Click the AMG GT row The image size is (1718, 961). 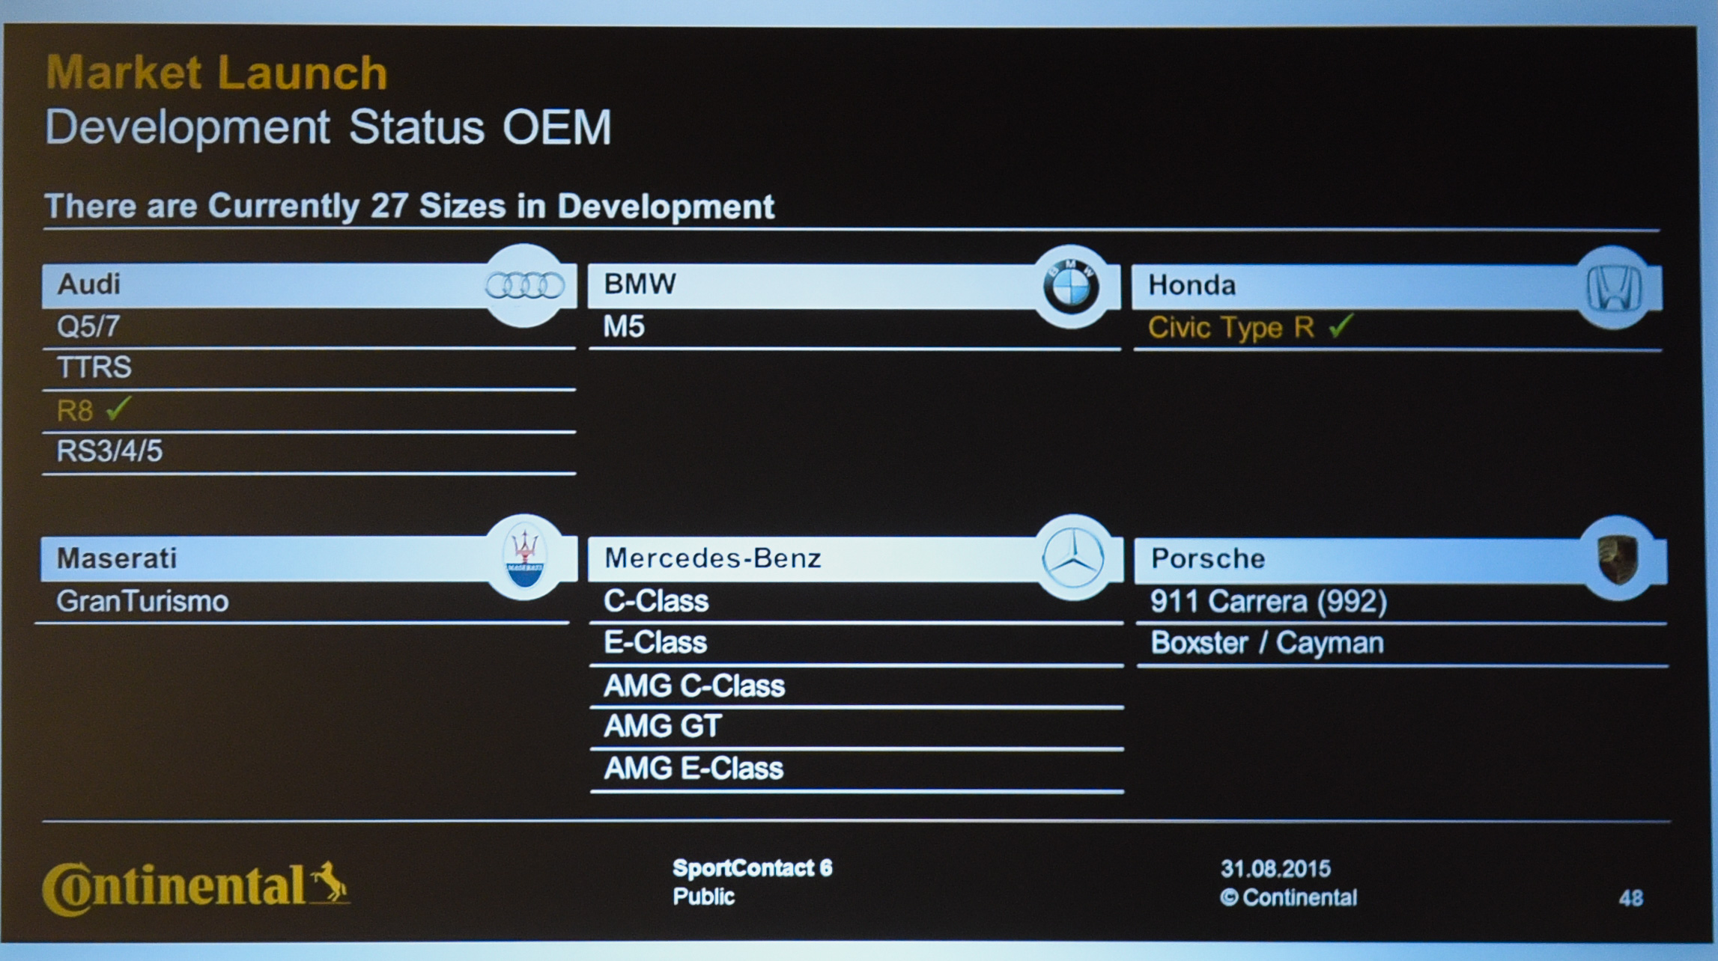pos(857,727)
